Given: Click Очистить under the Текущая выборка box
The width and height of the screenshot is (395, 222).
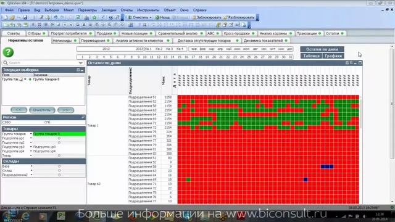Looking at the screenshot, I should 42,110.
